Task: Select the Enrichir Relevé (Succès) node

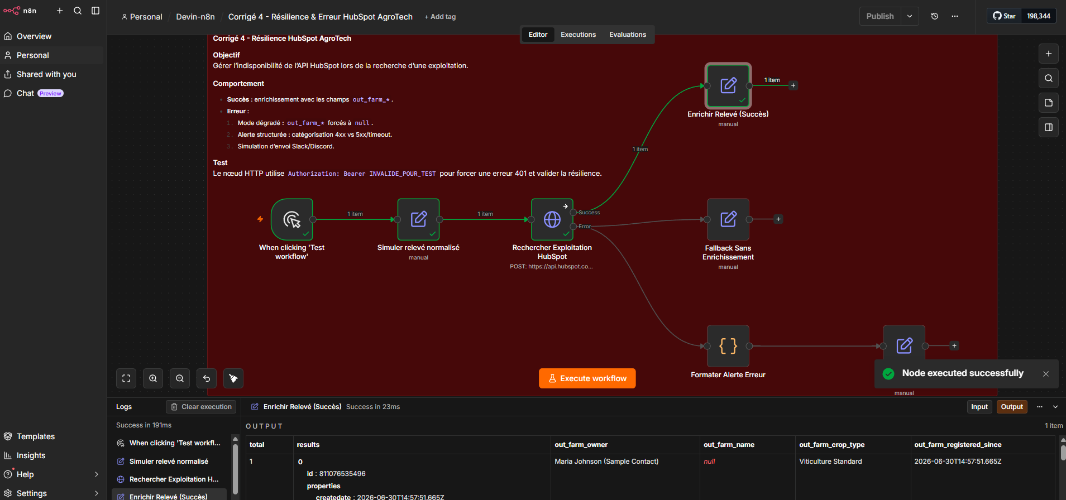Action: 728,85
